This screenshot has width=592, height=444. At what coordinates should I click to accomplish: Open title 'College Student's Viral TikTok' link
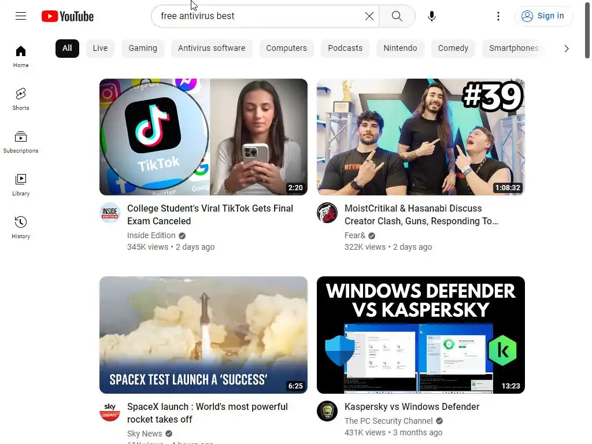(210, 214)
